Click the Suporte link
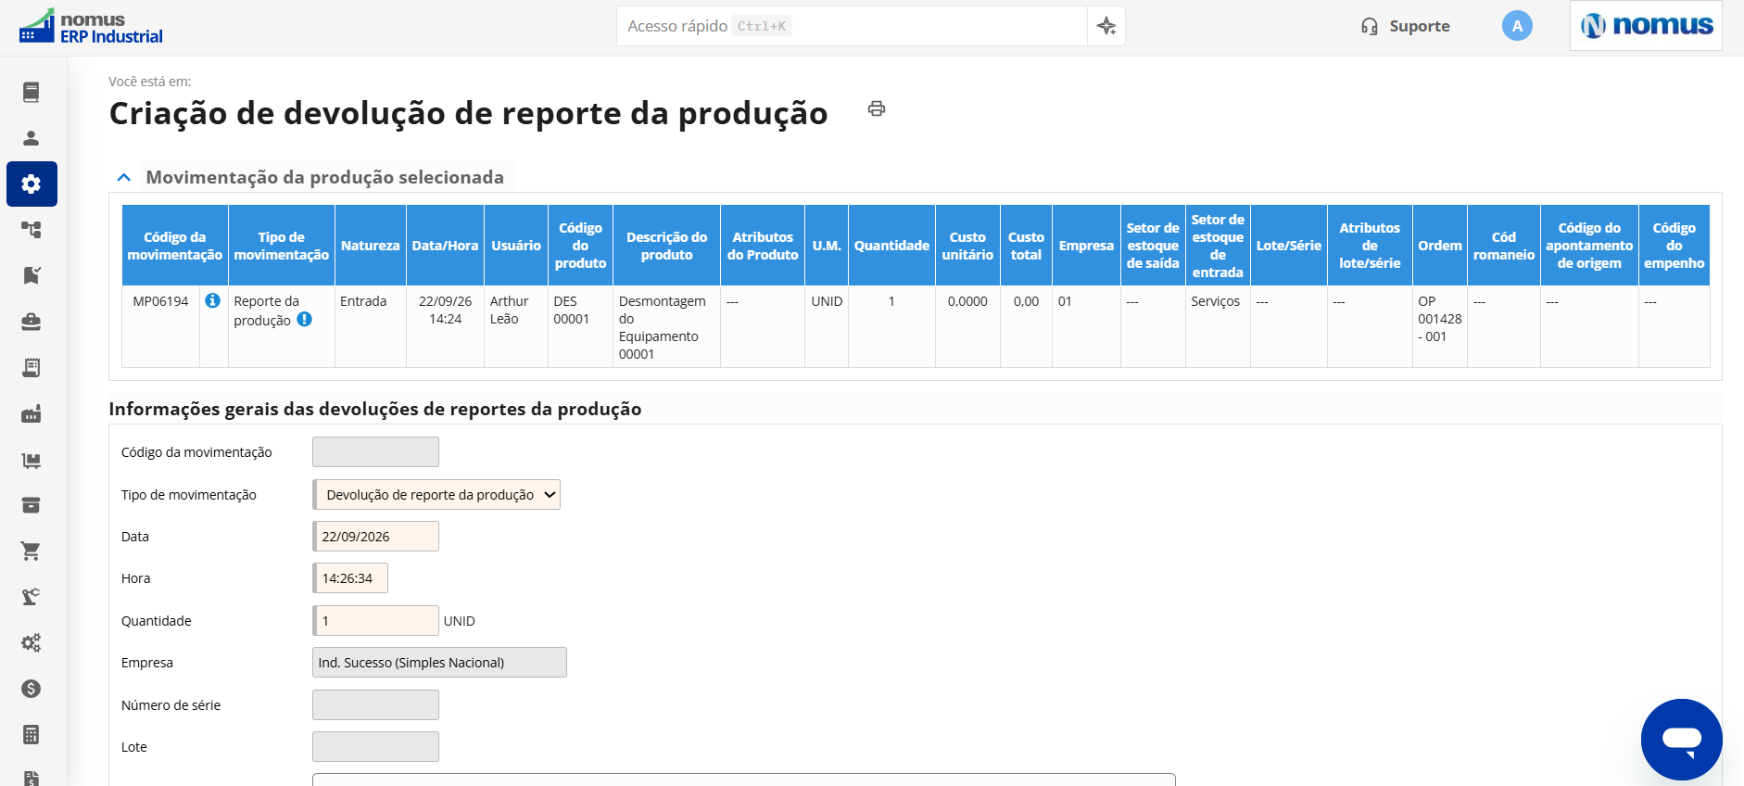The image size is (1744, 786). point(1405,26)
